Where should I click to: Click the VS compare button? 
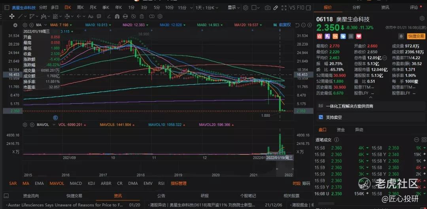click(x=292, y=8)
